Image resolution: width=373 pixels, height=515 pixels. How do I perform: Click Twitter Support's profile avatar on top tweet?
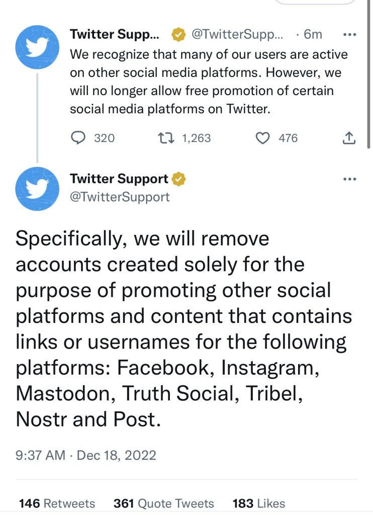click(x=36, y=48)
